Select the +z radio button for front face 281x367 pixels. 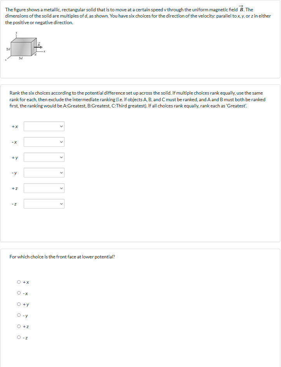tap(19, 326)
